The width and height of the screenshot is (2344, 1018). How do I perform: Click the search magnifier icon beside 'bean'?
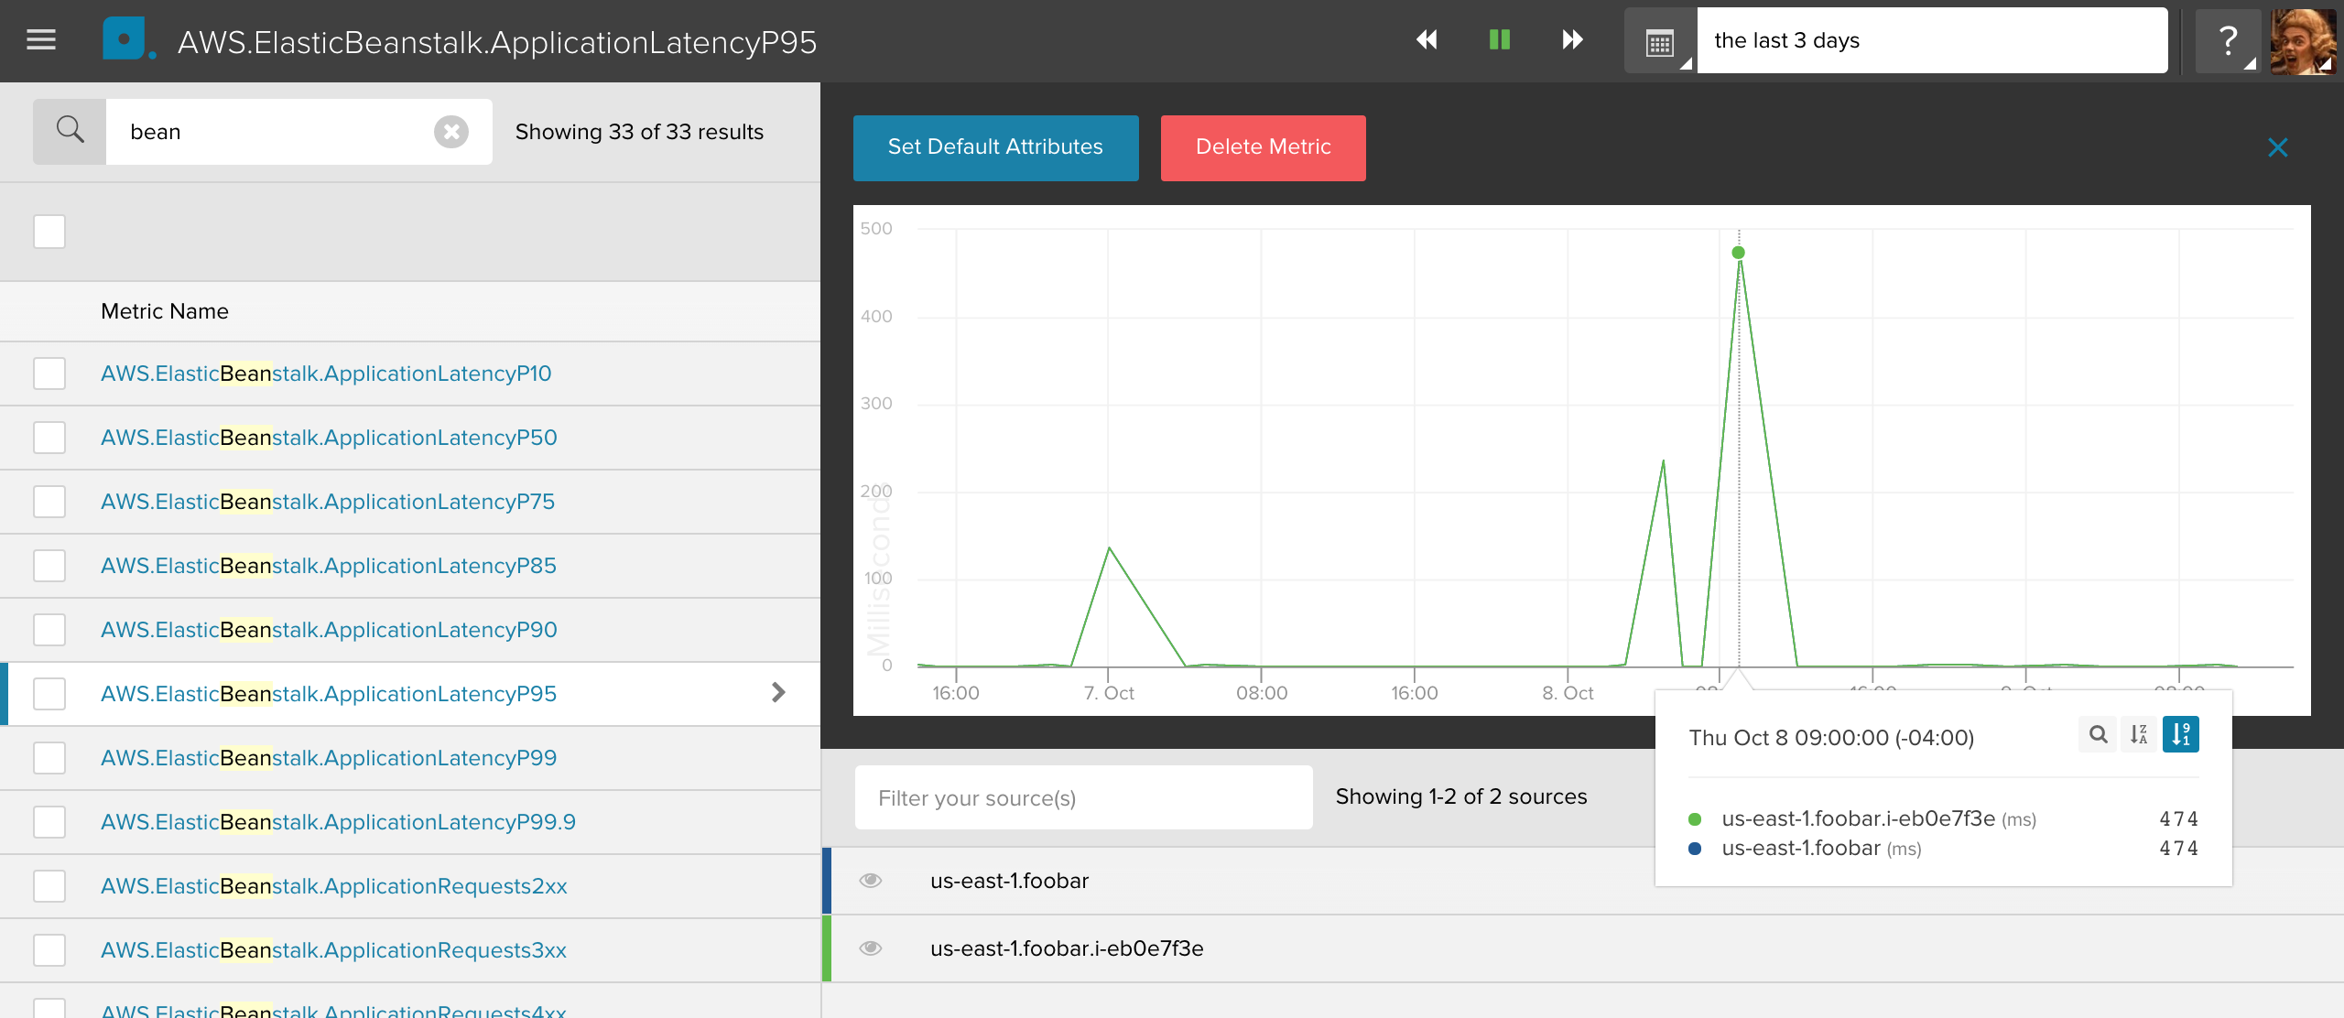tap(70, 132)
